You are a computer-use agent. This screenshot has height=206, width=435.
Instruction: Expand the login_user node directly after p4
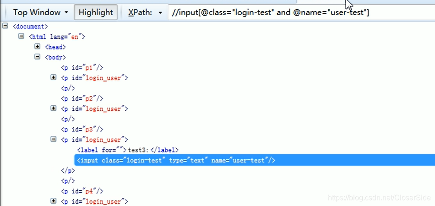tap(54, 201)
